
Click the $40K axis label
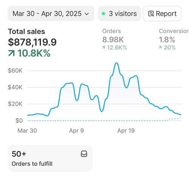point(15,87)
